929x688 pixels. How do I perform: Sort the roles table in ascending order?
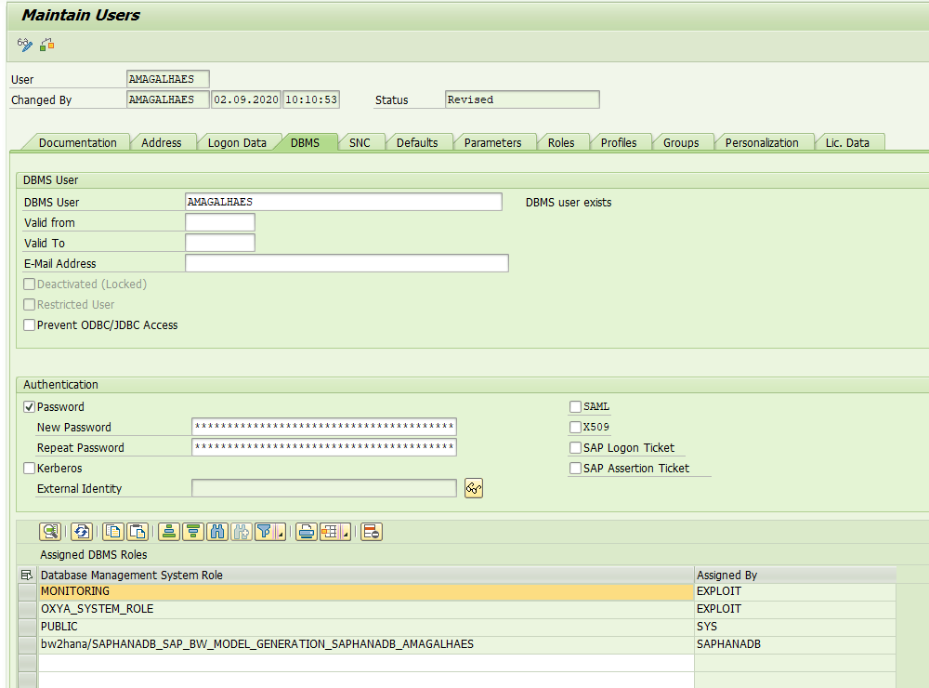point(169,532)
